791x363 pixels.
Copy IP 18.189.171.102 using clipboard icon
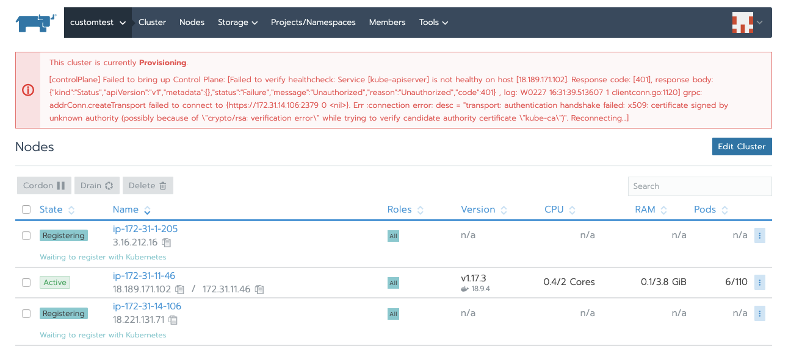point(179,289)
